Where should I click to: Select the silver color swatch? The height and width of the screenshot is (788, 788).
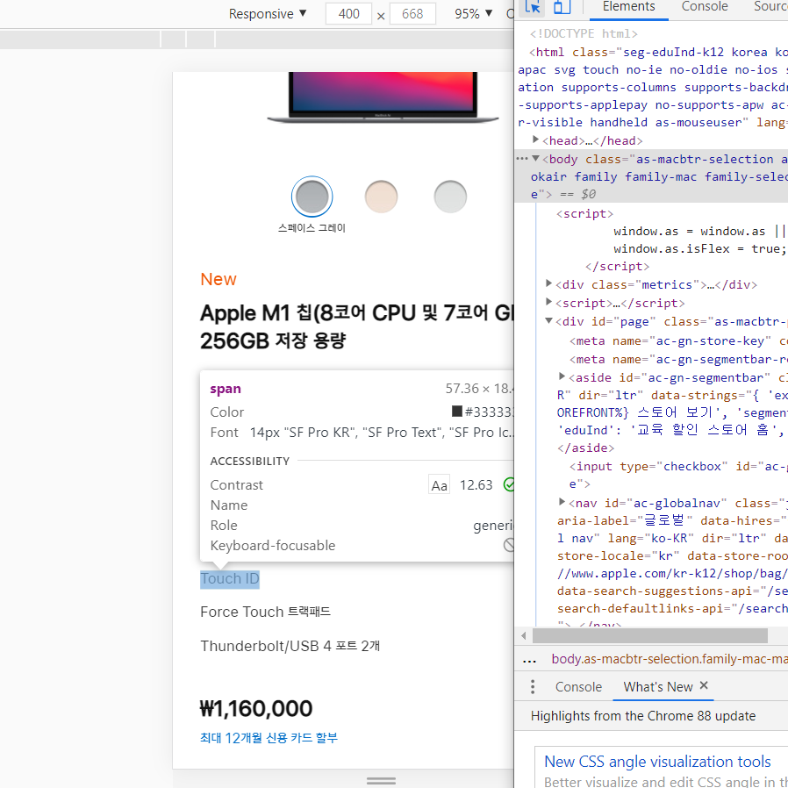tap(450, 197)
